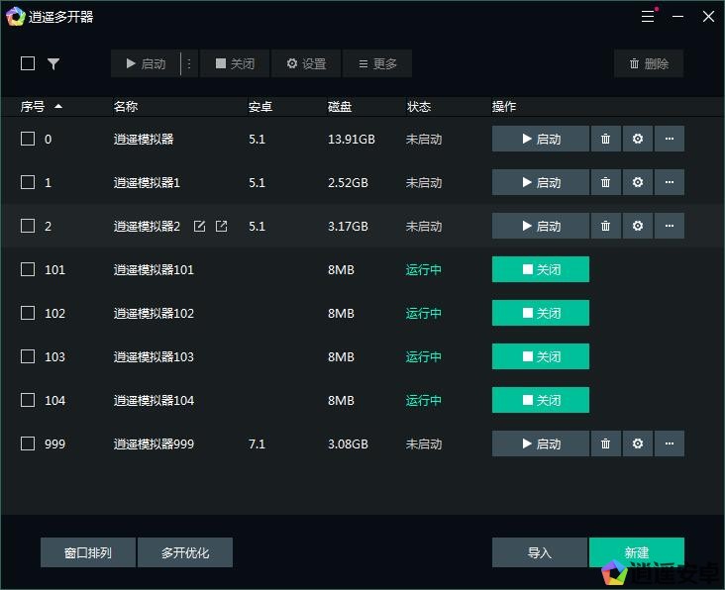This screenshot has height=590, width=725.
Task: Start emulator 0 with 启动 button
Action: pos(541,139)
